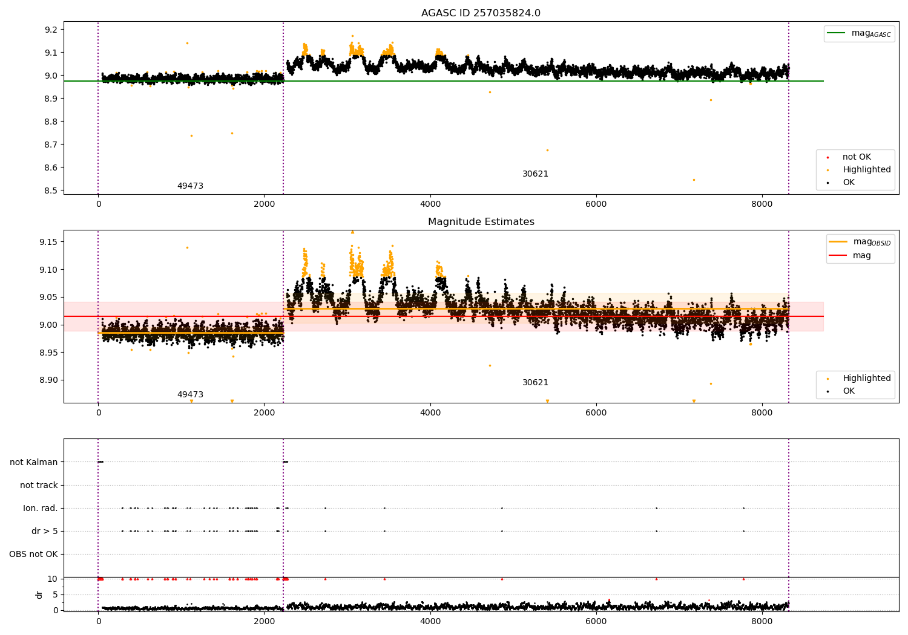Click the "8000" x-tick of the bottom plot
Viewport: 908px width, 635px height.
[x=762, y=622]
